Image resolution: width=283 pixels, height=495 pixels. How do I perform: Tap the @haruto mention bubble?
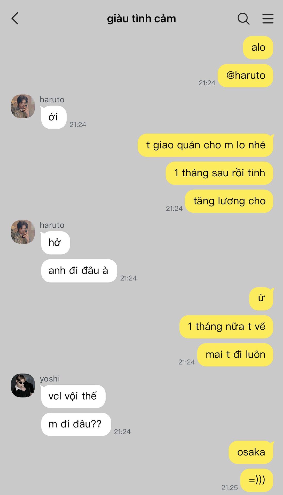[246, 76]
